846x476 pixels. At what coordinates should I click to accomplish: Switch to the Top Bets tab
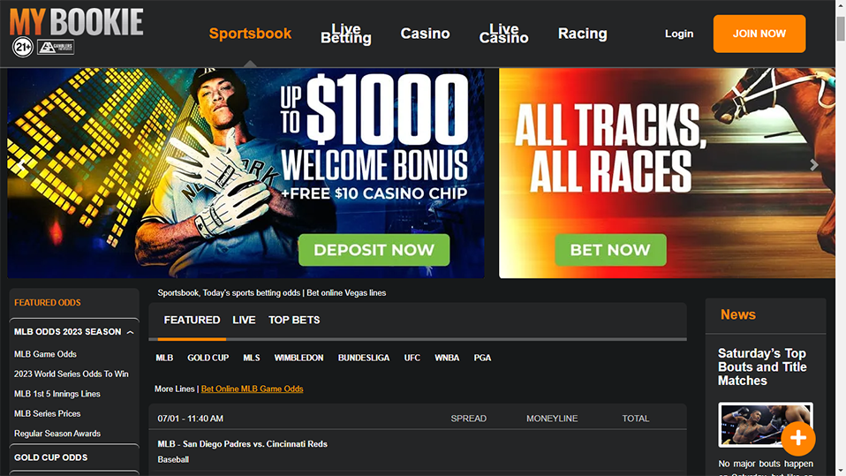click(294, 320)
